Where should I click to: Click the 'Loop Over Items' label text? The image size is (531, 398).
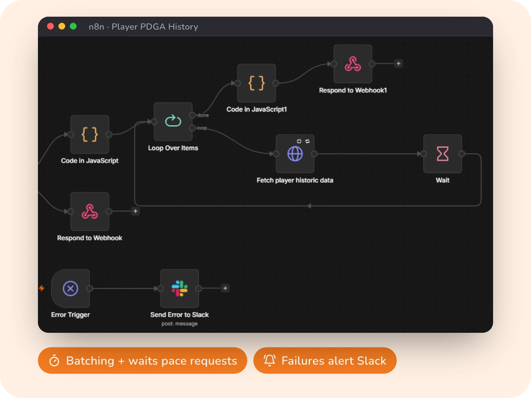coord(173,148)
